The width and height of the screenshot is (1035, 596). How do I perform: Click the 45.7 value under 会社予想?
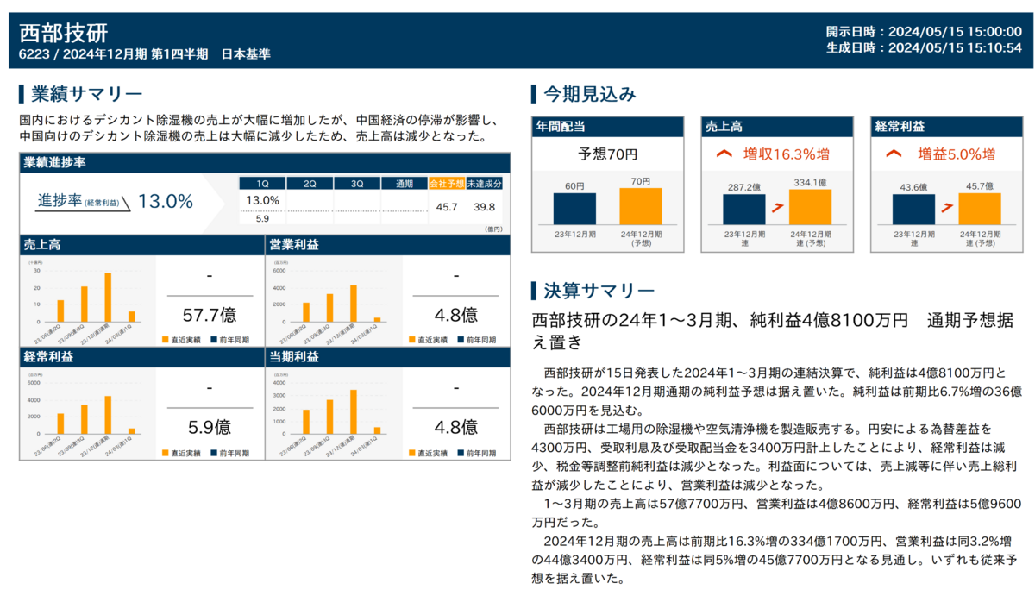[x=447, y=207]
